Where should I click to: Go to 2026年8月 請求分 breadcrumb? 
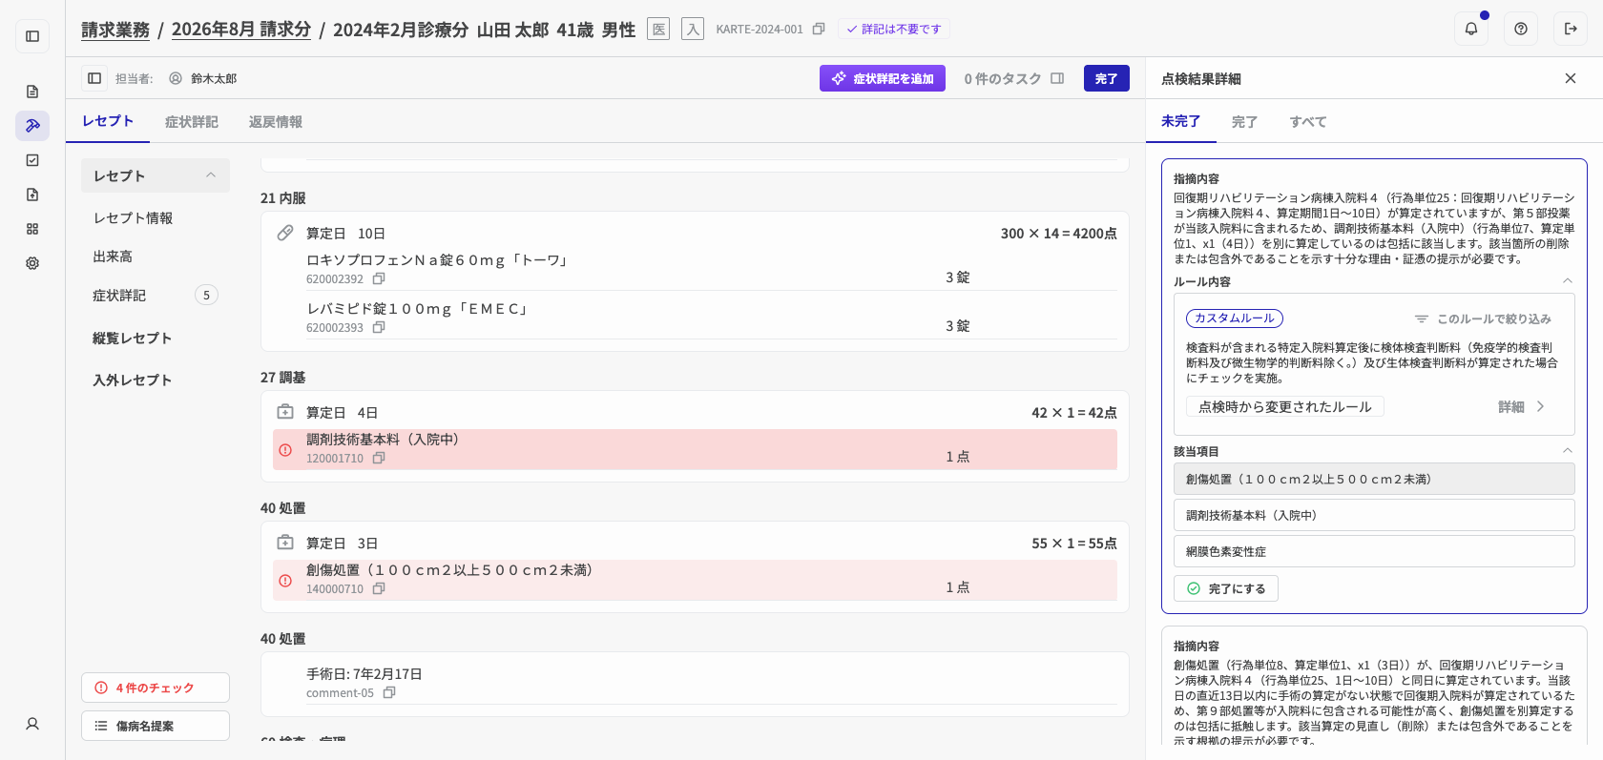pos(241,30)
